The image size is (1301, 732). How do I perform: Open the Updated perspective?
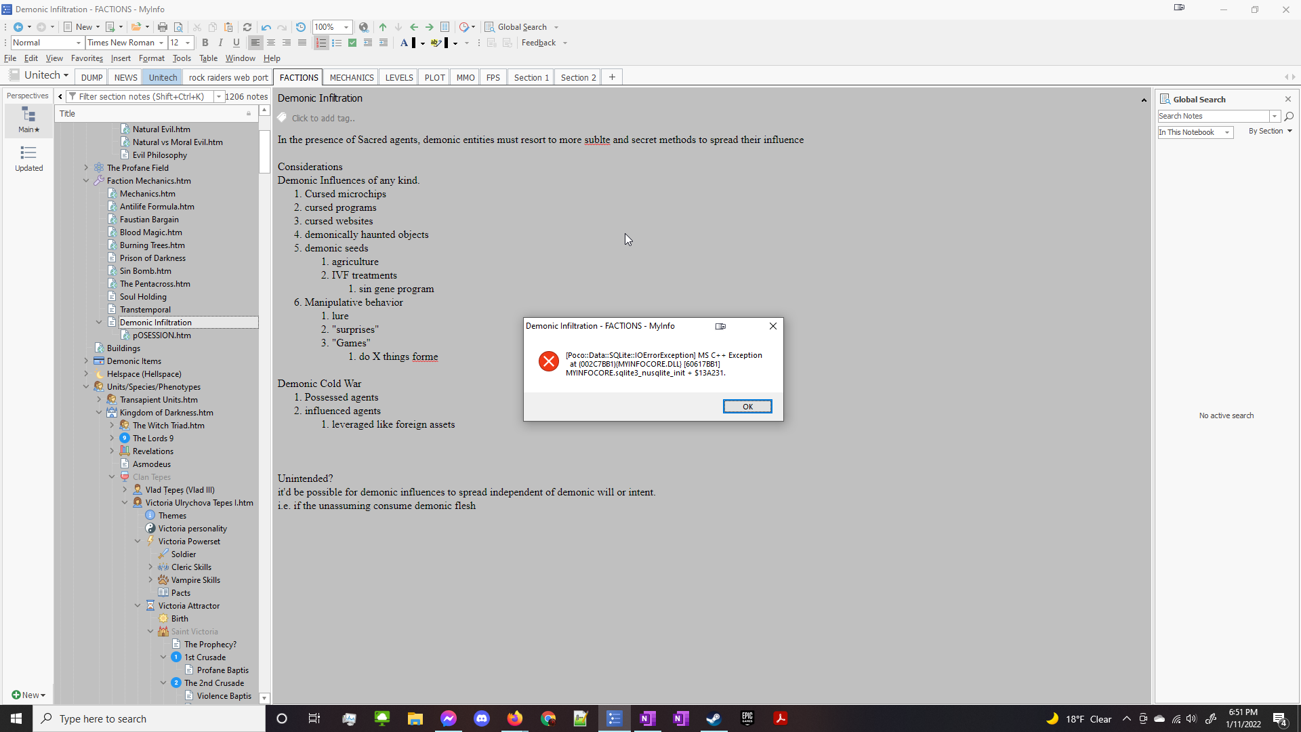coord(28,159)
